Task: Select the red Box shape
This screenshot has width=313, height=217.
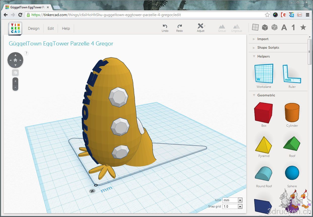Action: click(263, 113)
